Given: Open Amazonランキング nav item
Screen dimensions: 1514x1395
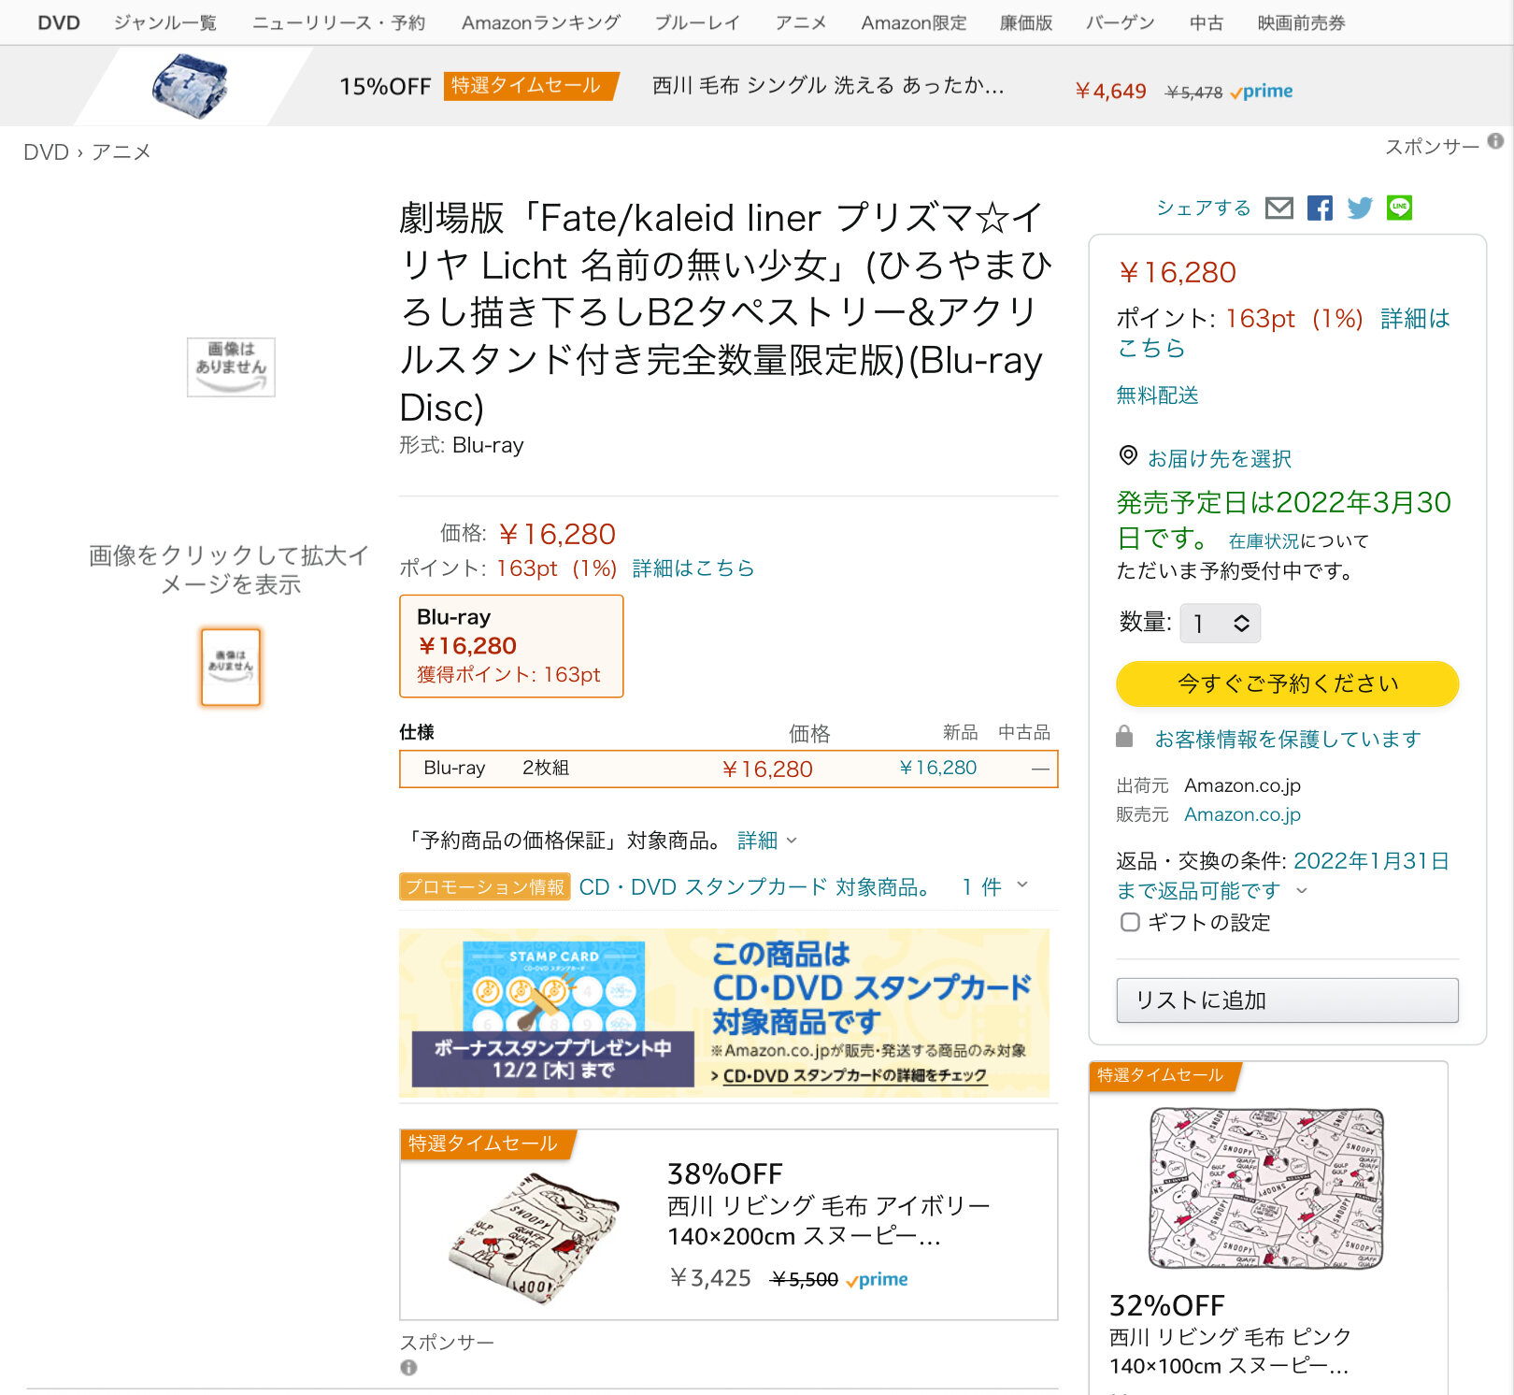Looking at the screenshot, I should [x=541, y=22].
